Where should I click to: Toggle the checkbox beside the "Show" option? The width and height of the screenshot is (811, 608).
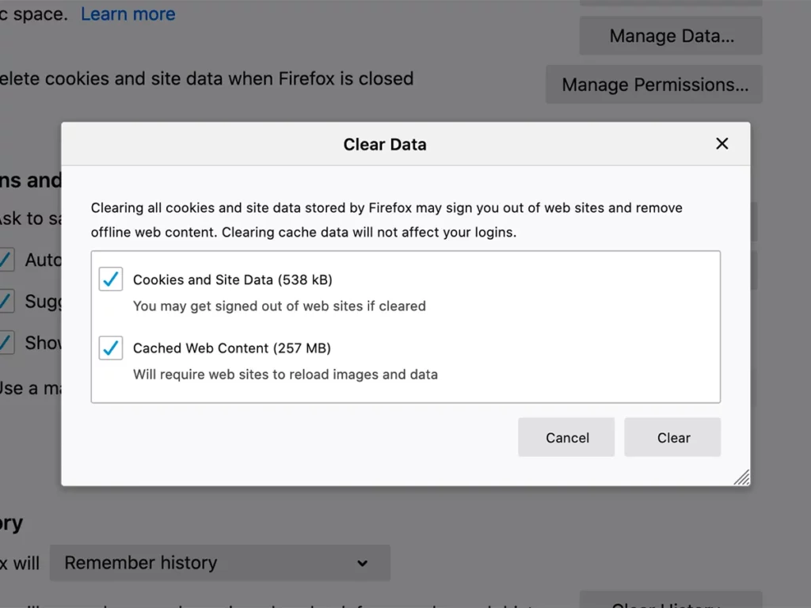click(x=6, y=342)
